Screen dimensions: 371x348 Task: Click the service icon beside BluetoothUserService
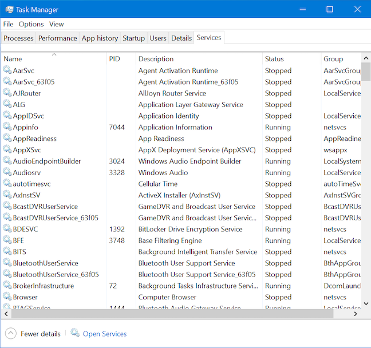click(x=7, y=263)
